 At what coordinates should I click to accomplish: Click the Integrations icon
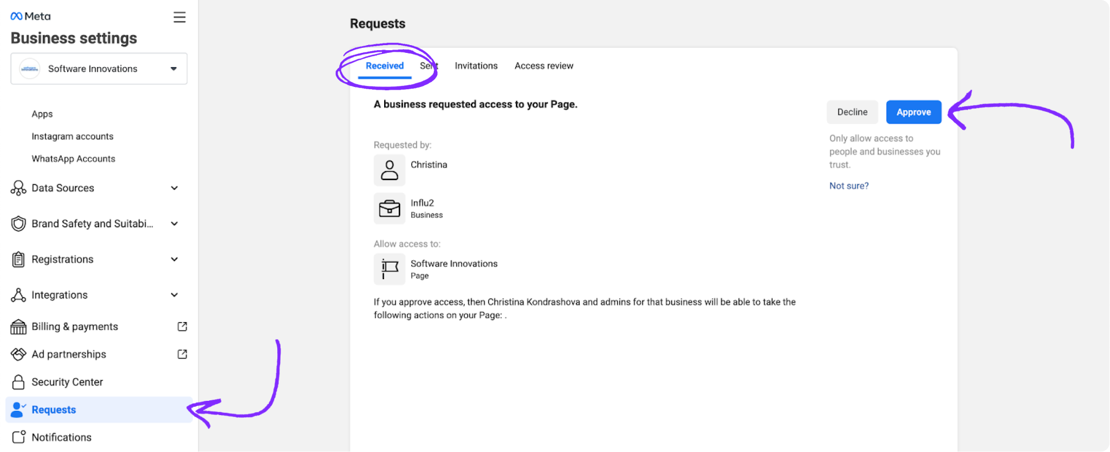[x=18, y=295]
